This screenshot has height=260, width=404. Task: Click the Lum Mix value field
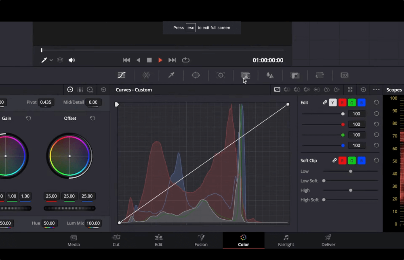pos(93,223)
